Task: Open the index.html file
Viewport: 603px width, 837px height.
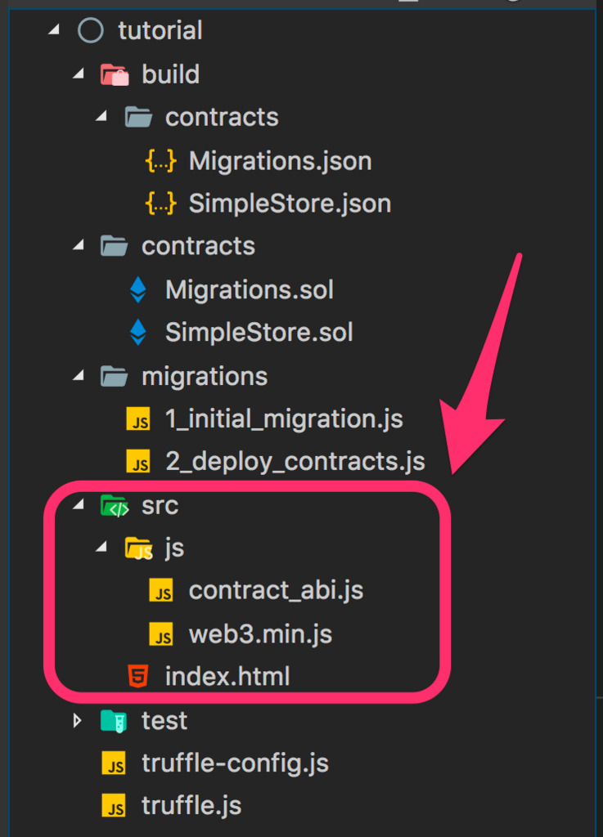Action: point(227,676)
